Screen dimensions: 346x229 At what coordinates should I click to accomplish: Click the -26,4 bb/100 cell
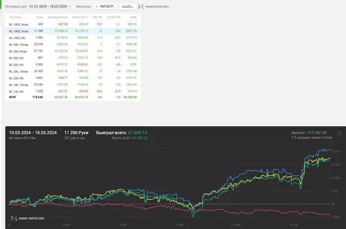[x=99, y=91]
